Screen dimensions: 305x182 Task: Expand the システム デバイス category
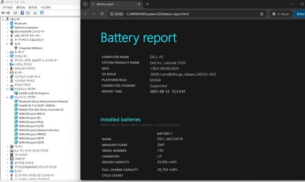click(x=7, y=65)
